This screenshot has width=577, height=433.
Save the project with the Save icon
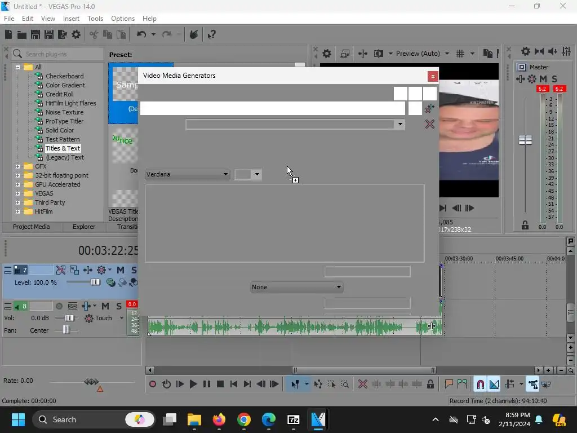(35, 34)
